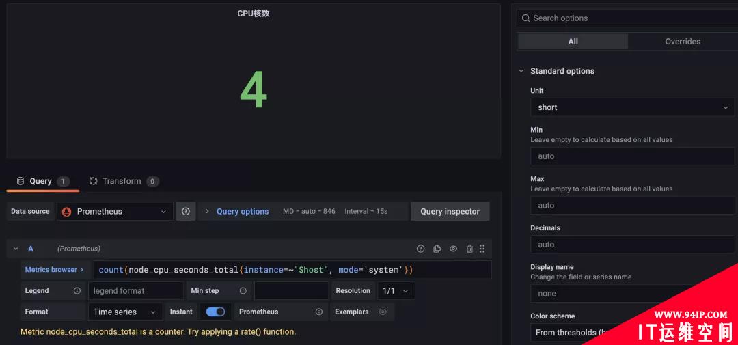
Task: Collapse query A row
Action: tap(16, 249)
